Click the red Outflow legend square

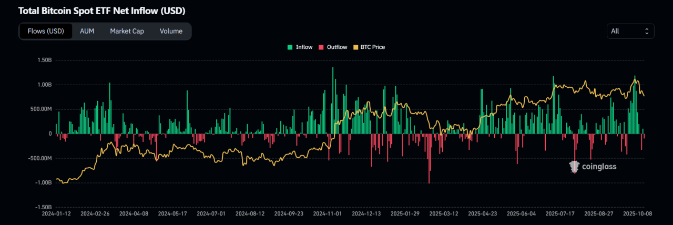321,47
